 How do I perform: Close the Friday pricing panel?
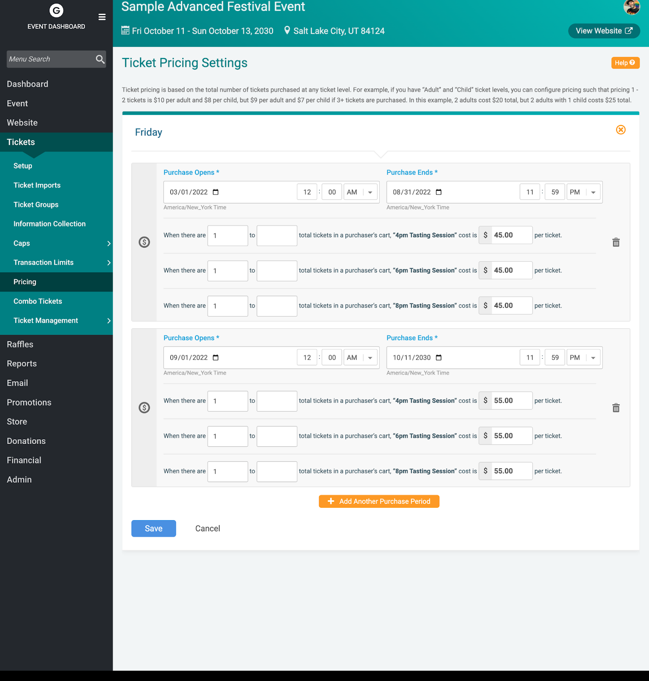621,130
